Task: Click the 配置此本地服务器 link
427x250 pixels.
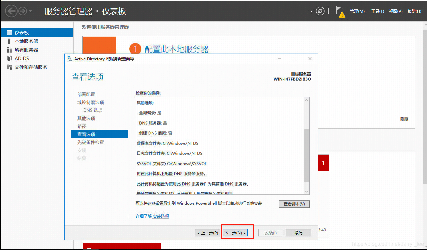Action: click(176, 50)
